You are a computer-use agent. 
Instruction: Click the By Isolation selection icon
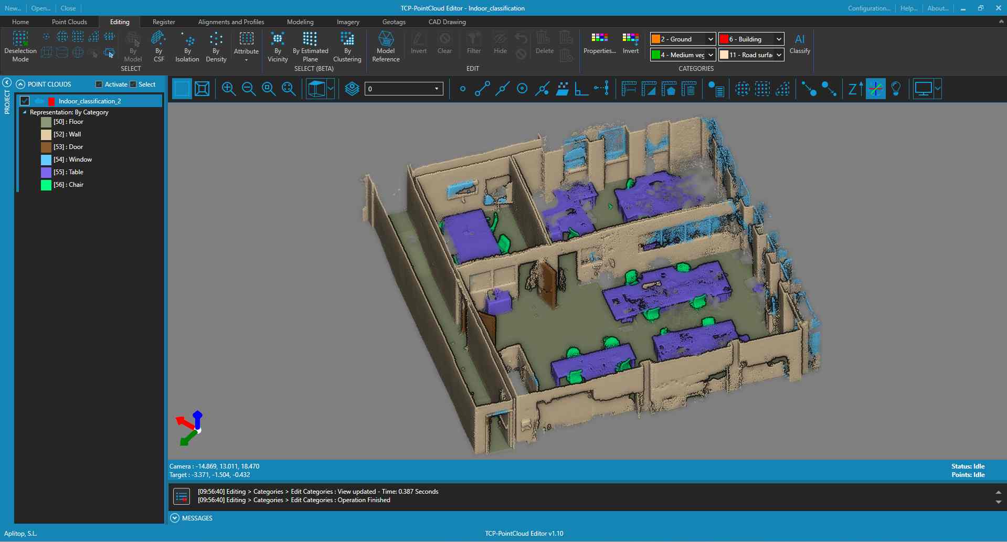(187, 46)
